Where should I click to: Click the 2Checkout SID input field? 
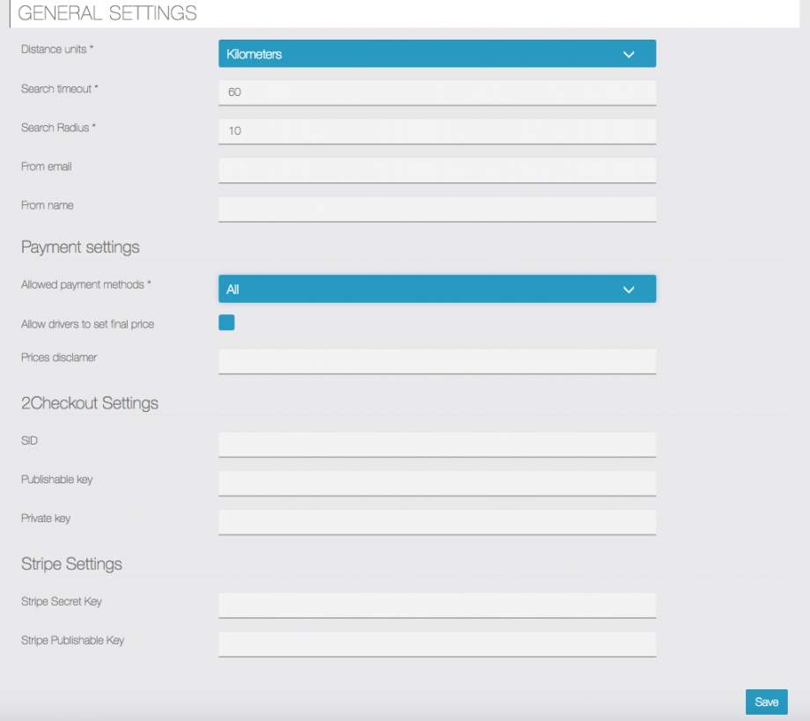437,444
